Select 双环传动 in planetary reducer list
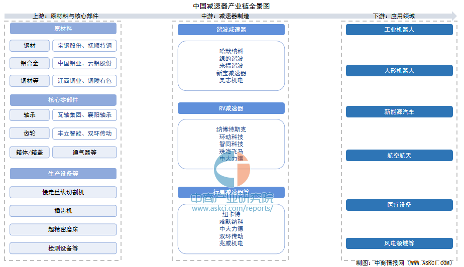 (231, 236)
